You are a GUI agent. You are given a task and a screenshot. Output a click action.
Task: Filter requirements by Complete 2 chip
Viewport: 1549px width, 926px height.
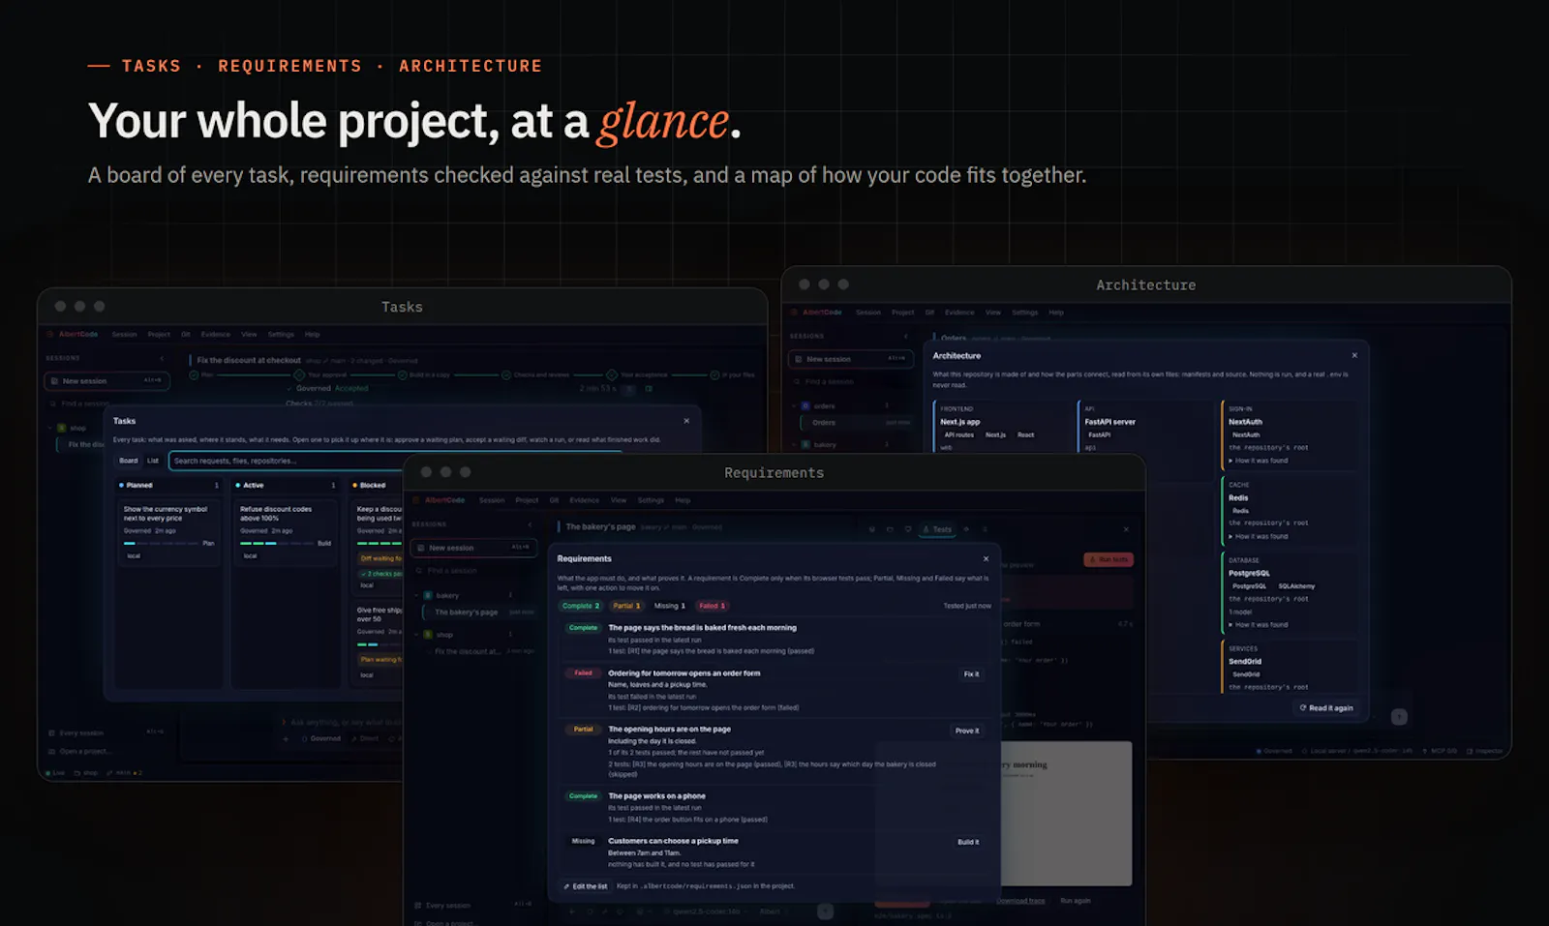point(581,606)
